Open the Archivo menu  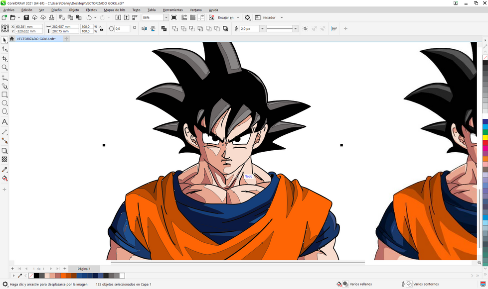click(x=8, y=10)
